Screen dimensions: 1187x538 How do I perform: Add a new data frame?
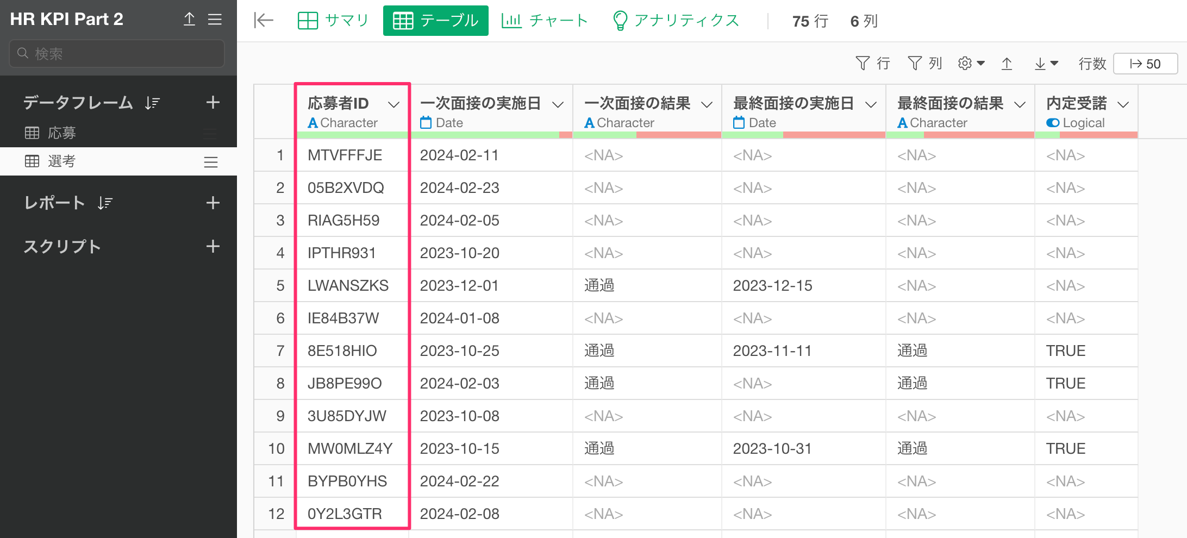coord(213,102)
